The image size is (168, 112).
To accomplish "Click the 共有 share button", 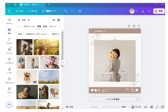I will [159, 11].
